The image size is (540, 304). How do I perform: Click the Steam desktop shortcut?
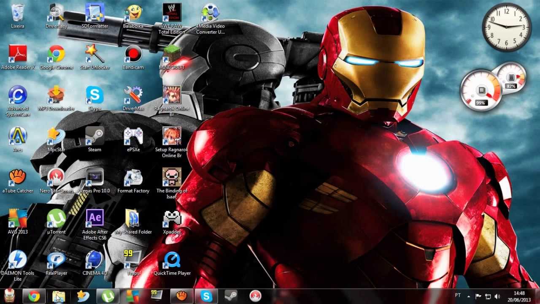coord(95,140)
